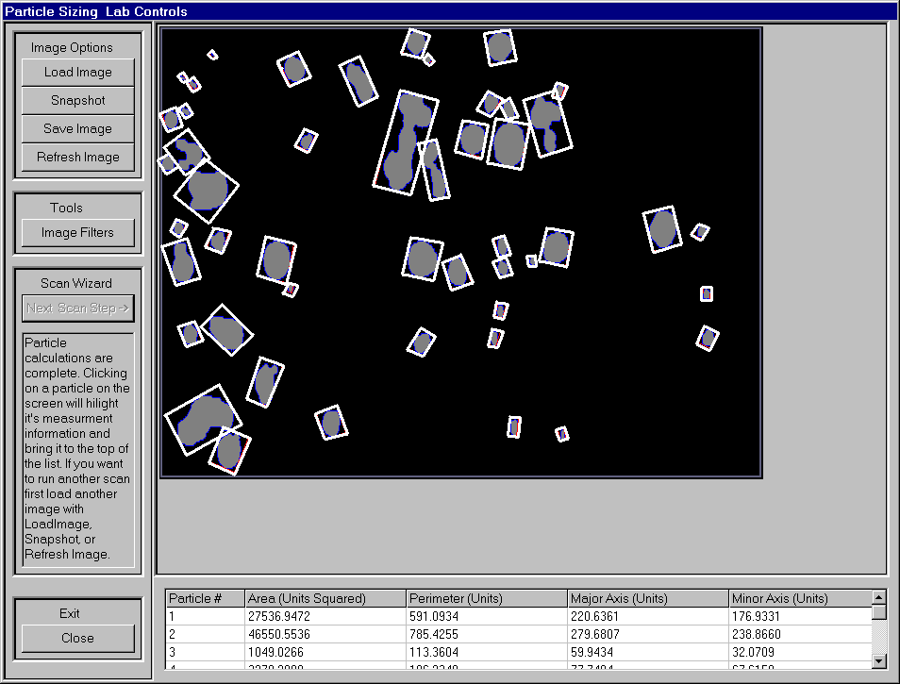Select the Minor Axis (Units) column header
Screen dimensions: 900x684
798,598
